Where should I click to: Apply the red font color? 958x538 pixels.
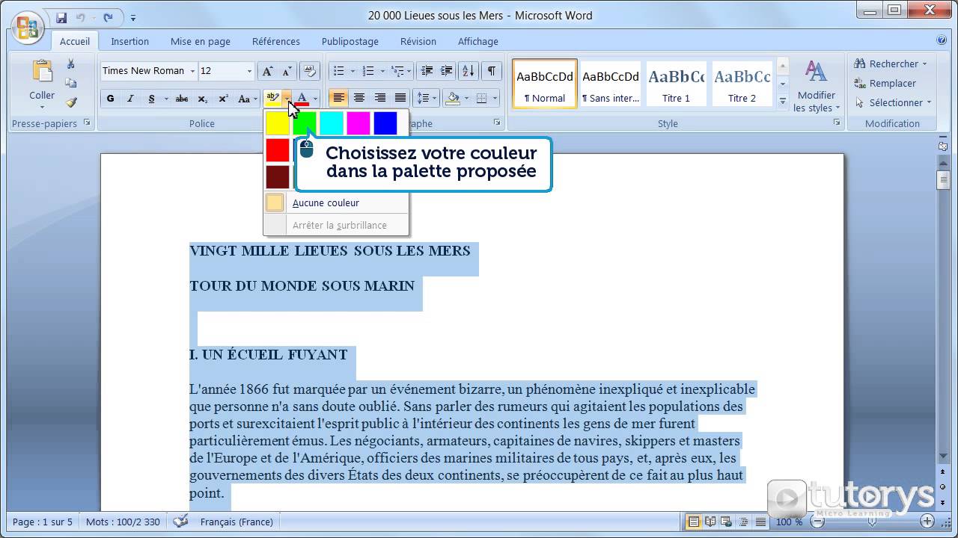point(302,99)
